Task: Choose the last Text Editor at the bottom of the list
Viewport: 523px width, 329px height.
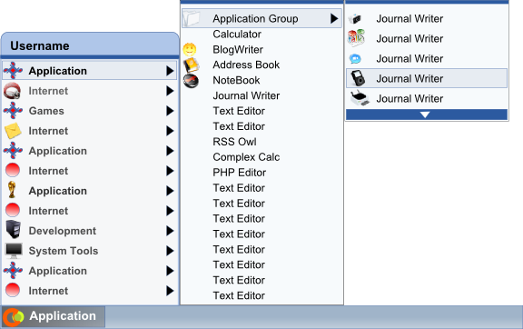Action: (239, 295)
